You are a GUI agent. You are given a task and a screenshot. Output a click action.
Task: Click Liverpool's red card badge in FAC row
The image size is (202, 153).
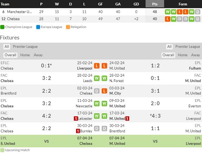(x=128, y=118)
